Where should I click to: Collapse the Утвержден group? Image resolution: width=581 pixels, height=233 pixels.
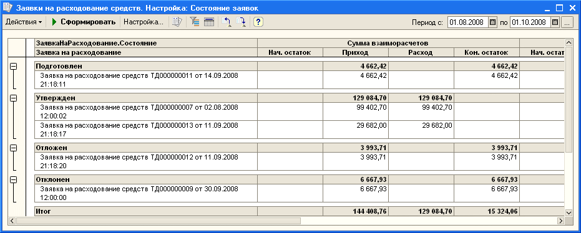pos(13,98)
